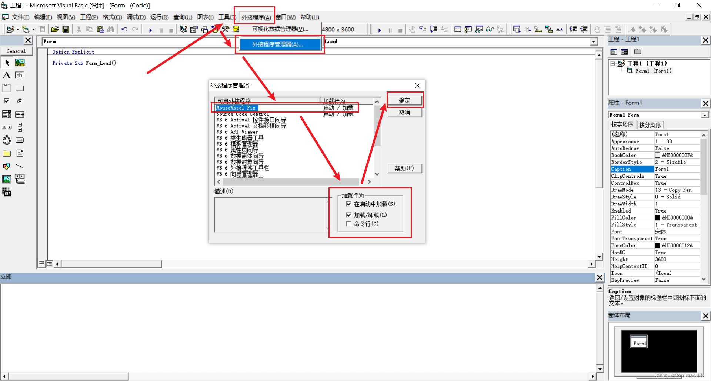The image size is (711, 381).
Task: Click the BackColor color swatch in Properties
Action: (658, 155)
